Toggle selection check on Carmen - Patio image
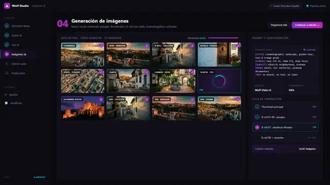The width and height of the screenshot is (330, 185). (x=192, y=72)
